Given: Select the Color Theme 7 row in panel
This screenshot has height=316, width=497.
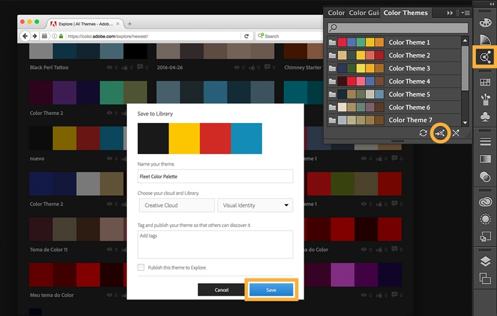Looking at the screenshot, I should point(394,120).
